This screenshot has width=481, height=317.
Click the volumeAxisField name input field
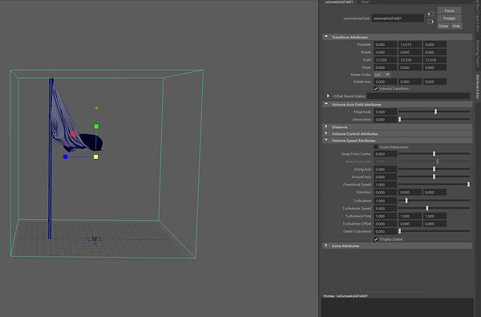pyautogui.click(x=398, y=18)
